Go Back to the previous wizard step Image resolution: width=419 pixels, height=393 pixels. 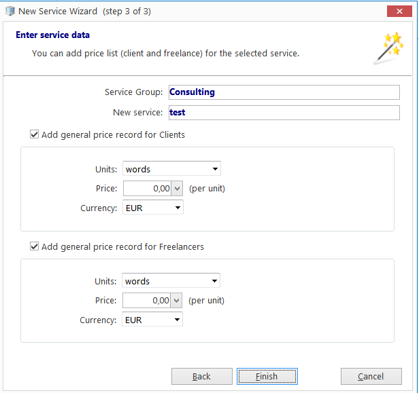[202, 377]
